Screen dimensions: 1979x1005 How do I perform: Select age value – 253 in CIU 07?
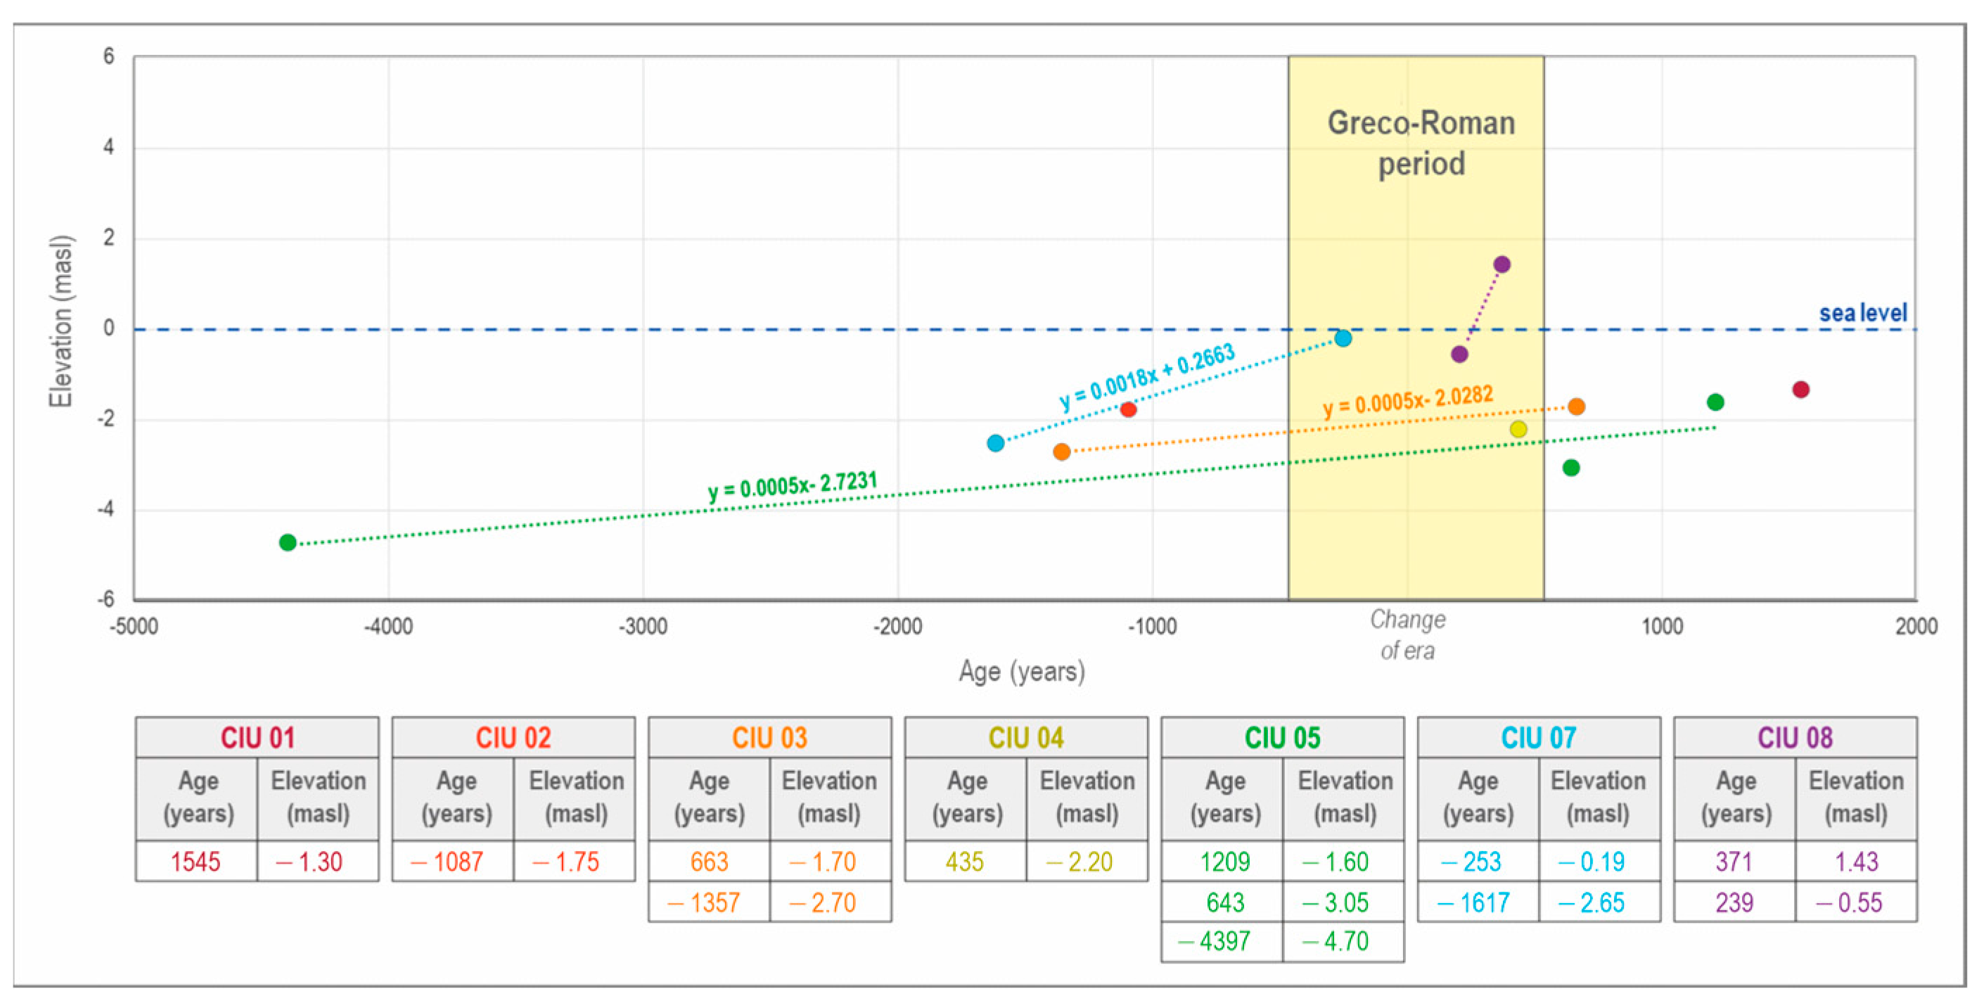pos(1471,862)
